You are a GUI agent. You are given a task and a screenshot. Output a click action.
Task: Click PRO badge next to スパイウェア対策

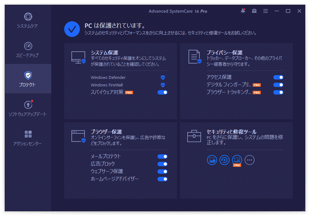pyautogui.click(x=129, y=92)
